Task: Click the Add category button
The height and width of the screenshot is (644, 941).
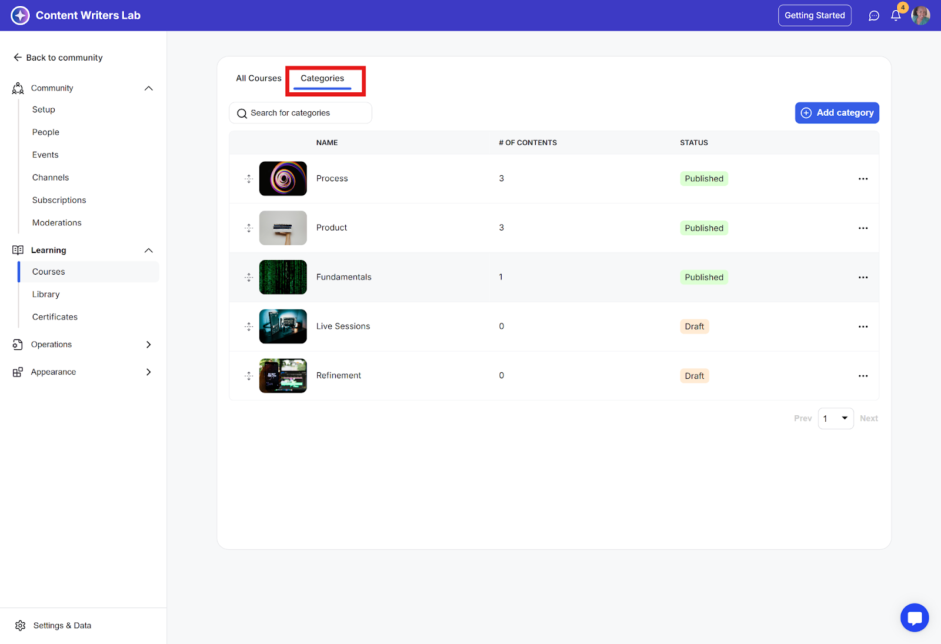Action: click(837, 113)
